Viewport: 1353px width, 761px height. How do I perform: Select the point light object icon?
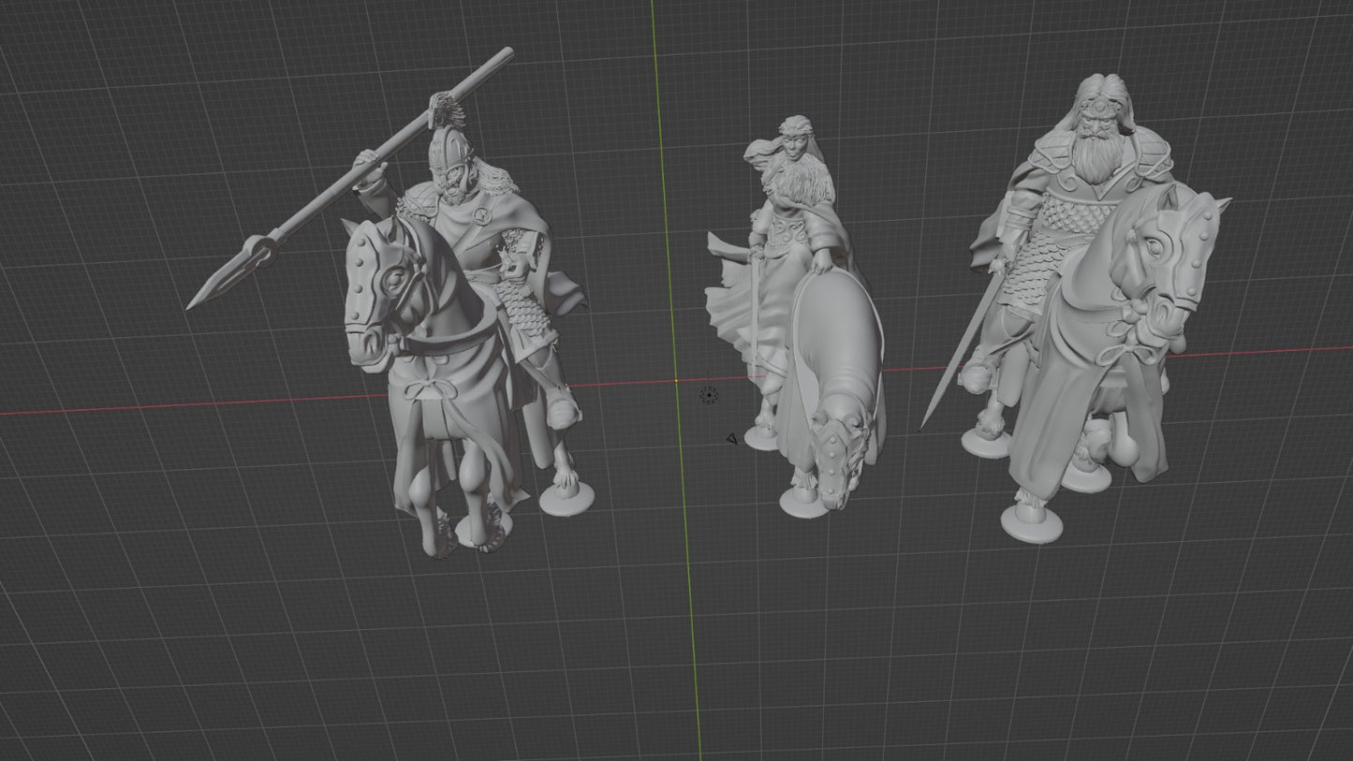[709, 396]
